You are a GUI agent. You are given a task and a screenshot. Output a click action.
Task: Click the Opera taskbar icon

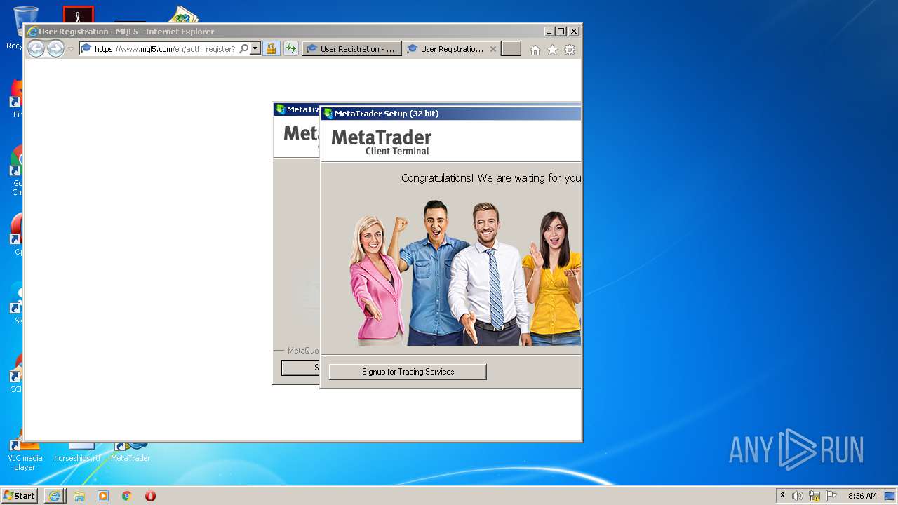point(150,496)
